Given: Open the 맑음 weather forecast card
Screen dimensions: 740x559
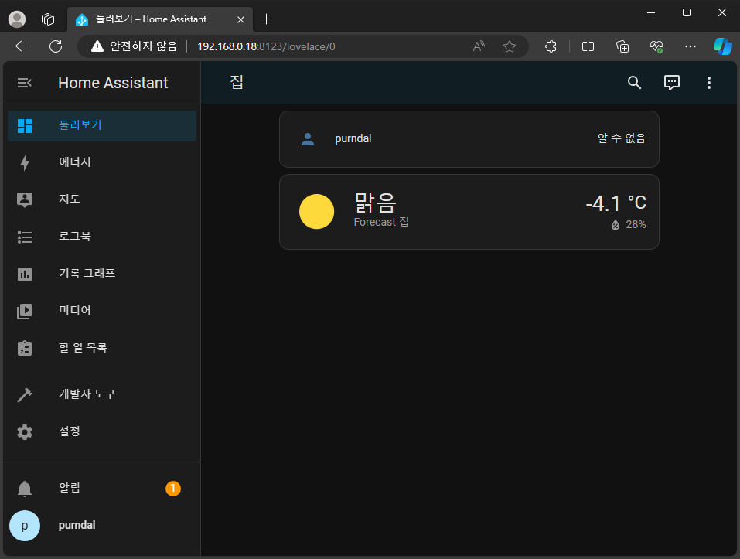Looking at the screenshot, I should (x=469, y=212).
